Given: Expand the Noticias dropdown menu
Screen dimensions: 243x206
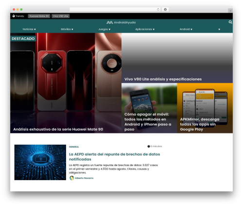Looking at the screenshot, I should pyautogui.click(x=29, y=29).
